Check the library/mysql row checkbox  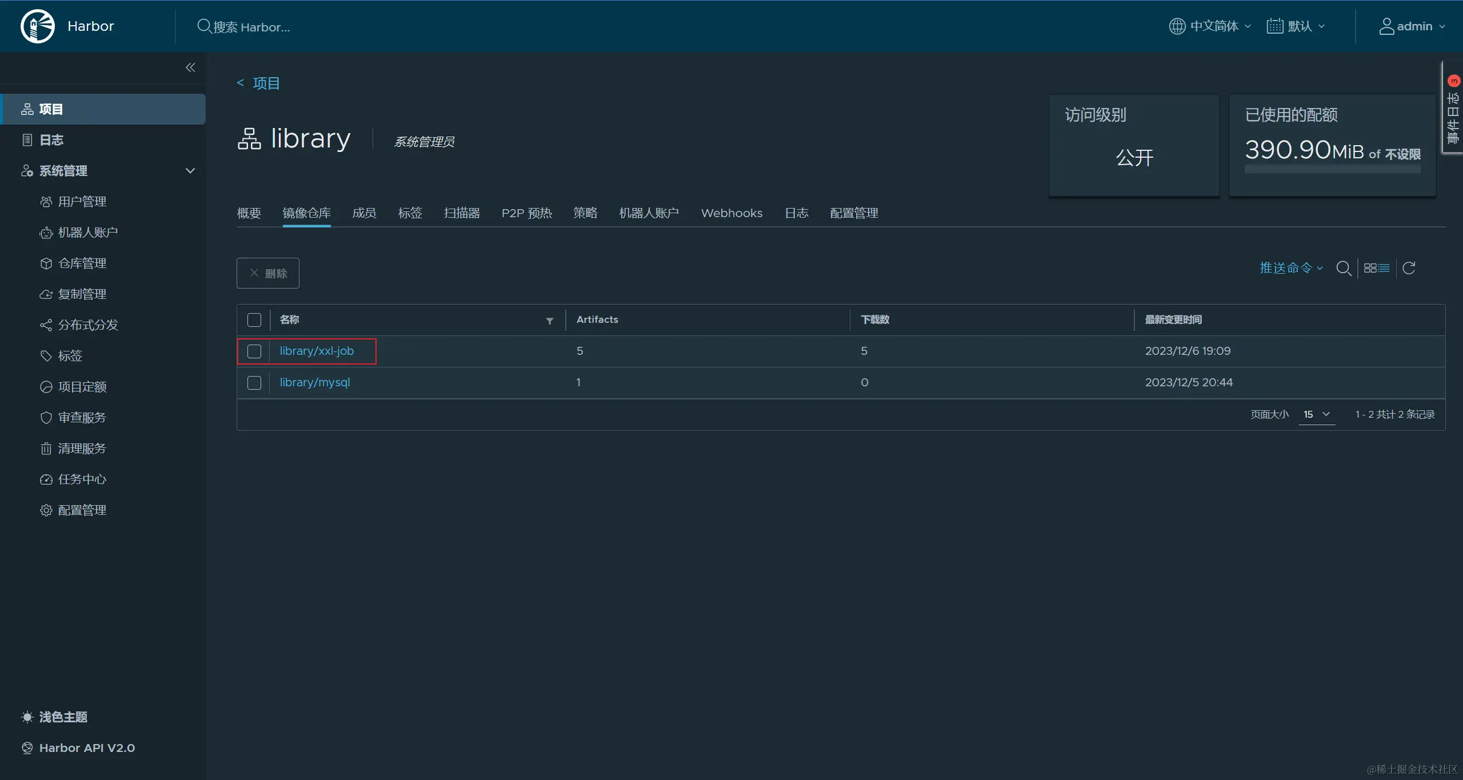tap(254, 383)
